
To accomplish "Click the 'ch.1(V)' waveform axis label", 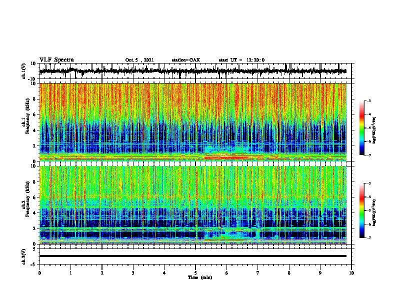I will pyautogui.click(x=23, y=71).
